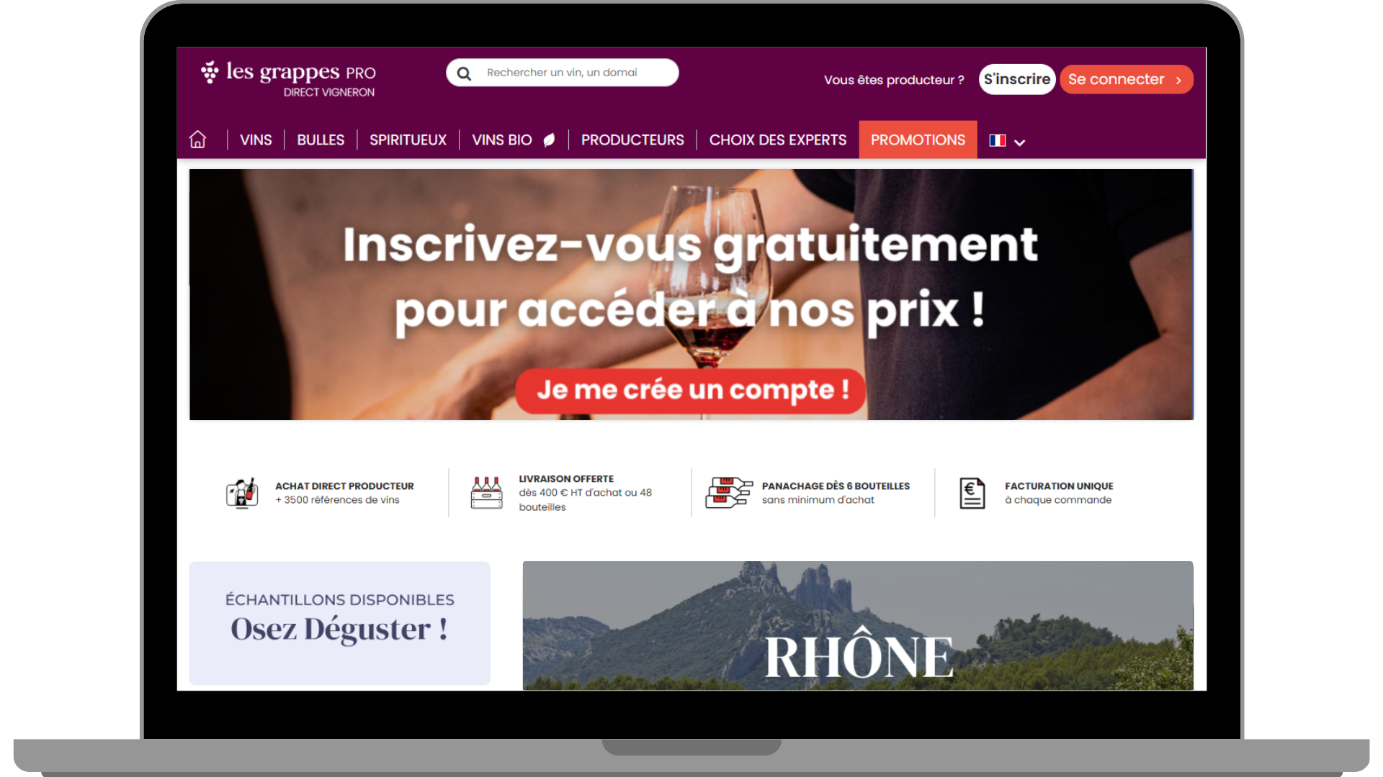Open the VINS menu

(256, 140)
